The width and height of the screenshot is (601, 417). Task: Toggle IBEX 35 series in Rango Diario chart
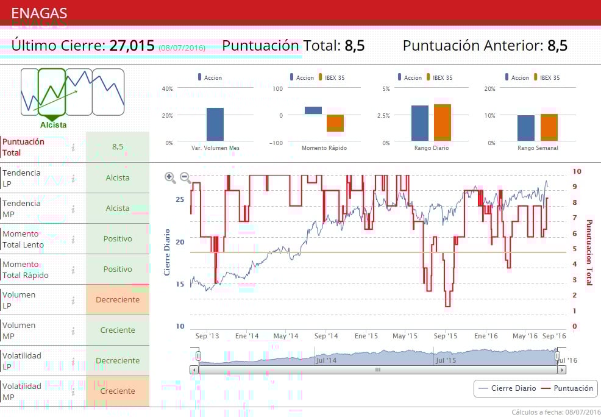pos(439,77)
